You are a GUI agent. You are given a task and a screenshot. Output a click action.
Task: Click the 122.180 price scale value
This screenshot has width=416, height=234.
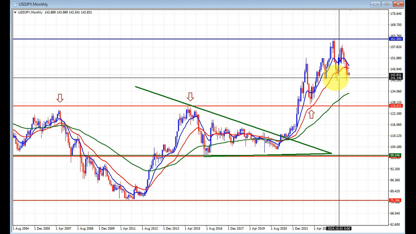(x=396, y=114)
